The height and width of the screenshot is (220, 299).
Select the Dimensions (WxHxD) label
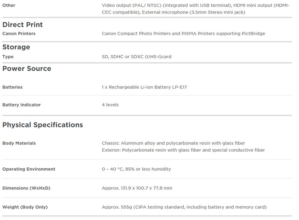26,188
